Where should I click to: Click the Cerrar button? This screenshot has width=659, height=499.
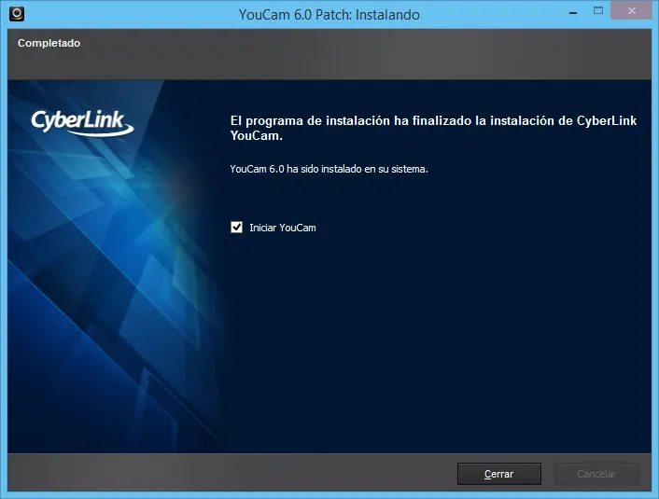pos(498,474)
